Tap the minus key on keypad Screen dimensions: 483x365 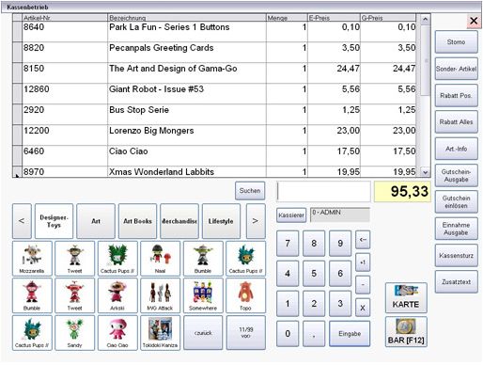click(x=363, y=285)
